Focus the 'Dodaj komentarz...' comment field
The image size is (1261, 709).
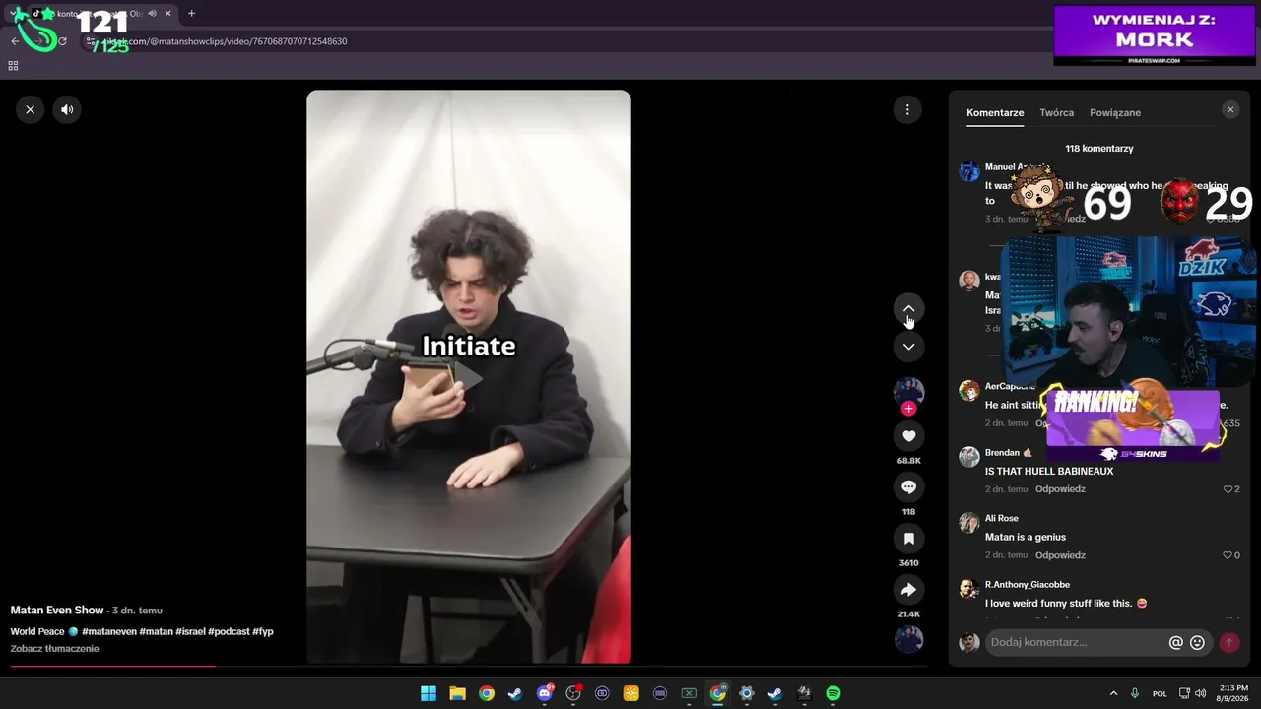click(x=1077, y=642)
